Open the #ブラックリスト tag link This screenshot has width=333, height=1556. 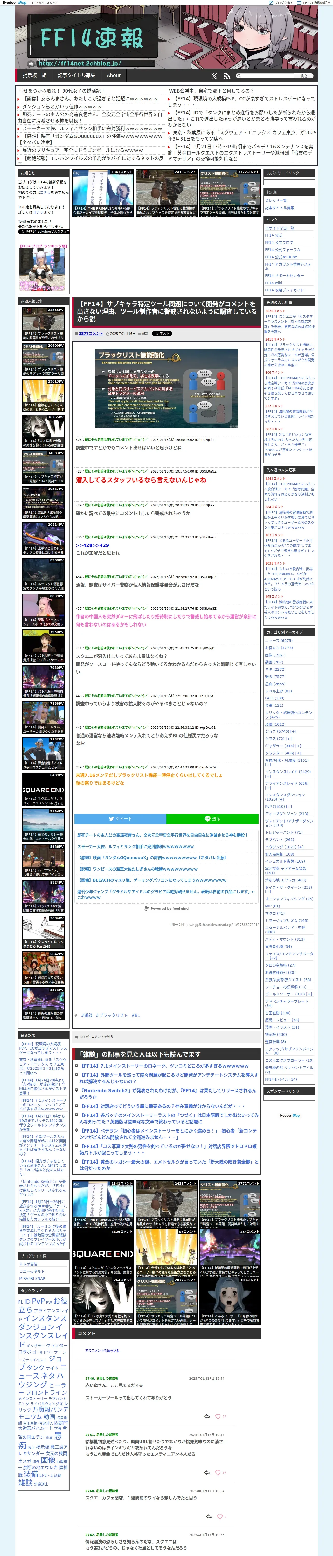[x=112, y=1015]
